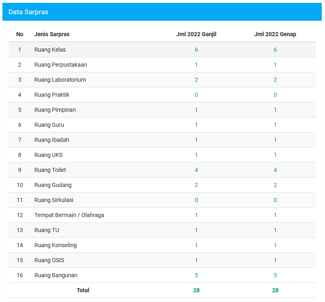
Task: Open Ruang Laboratorium Ganjil value 2
Action: [x=196, y=80]
